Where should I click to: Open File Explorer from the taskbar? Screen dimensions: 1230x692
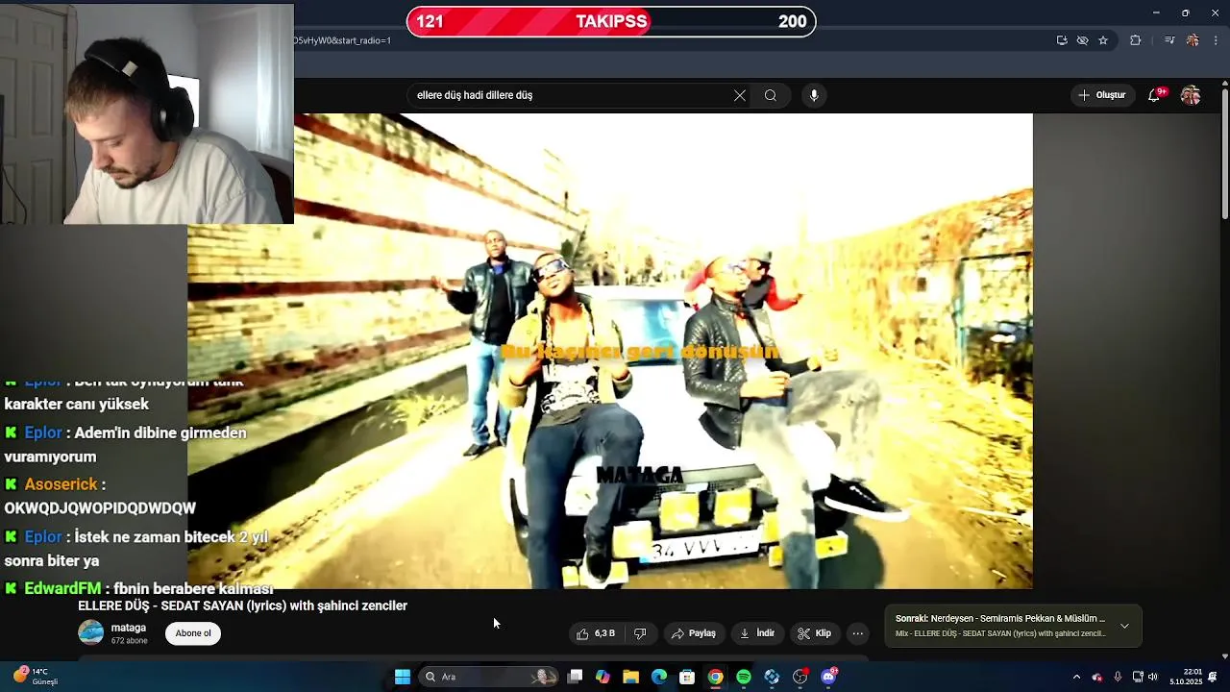click(630, 677)
